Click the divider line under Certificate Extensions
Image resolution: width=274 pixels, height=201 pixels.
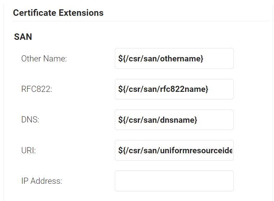point(140,21)
